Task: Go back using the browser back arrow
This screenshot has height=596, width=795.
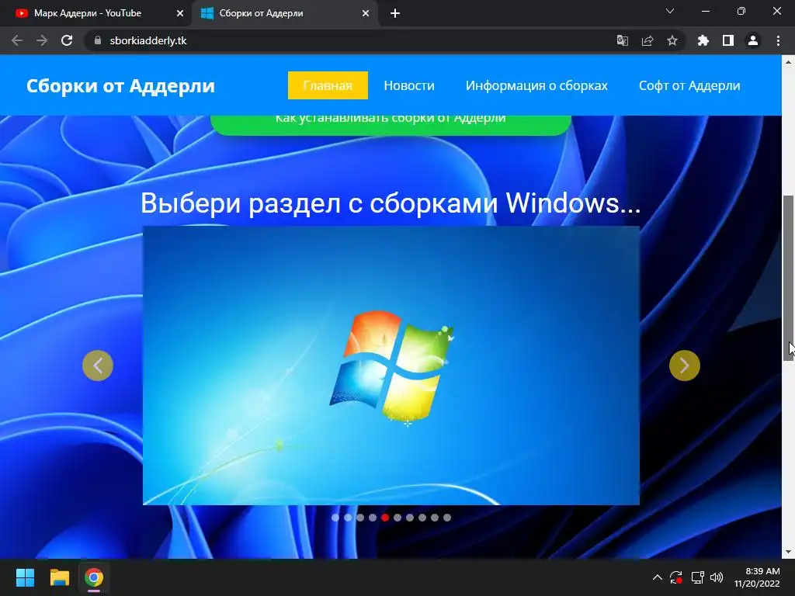Action: pyautogui.click(x=17, y=40)
